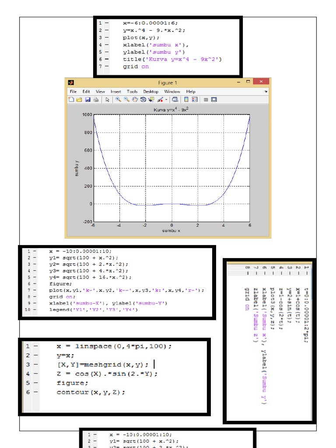Enable the Data Cursor tool

coord(151,99)
